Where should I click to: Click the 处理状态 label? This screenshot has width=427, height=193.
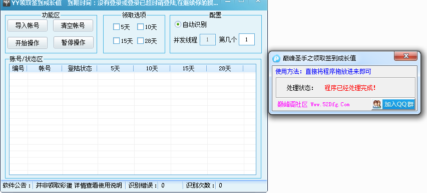[300, 88]
